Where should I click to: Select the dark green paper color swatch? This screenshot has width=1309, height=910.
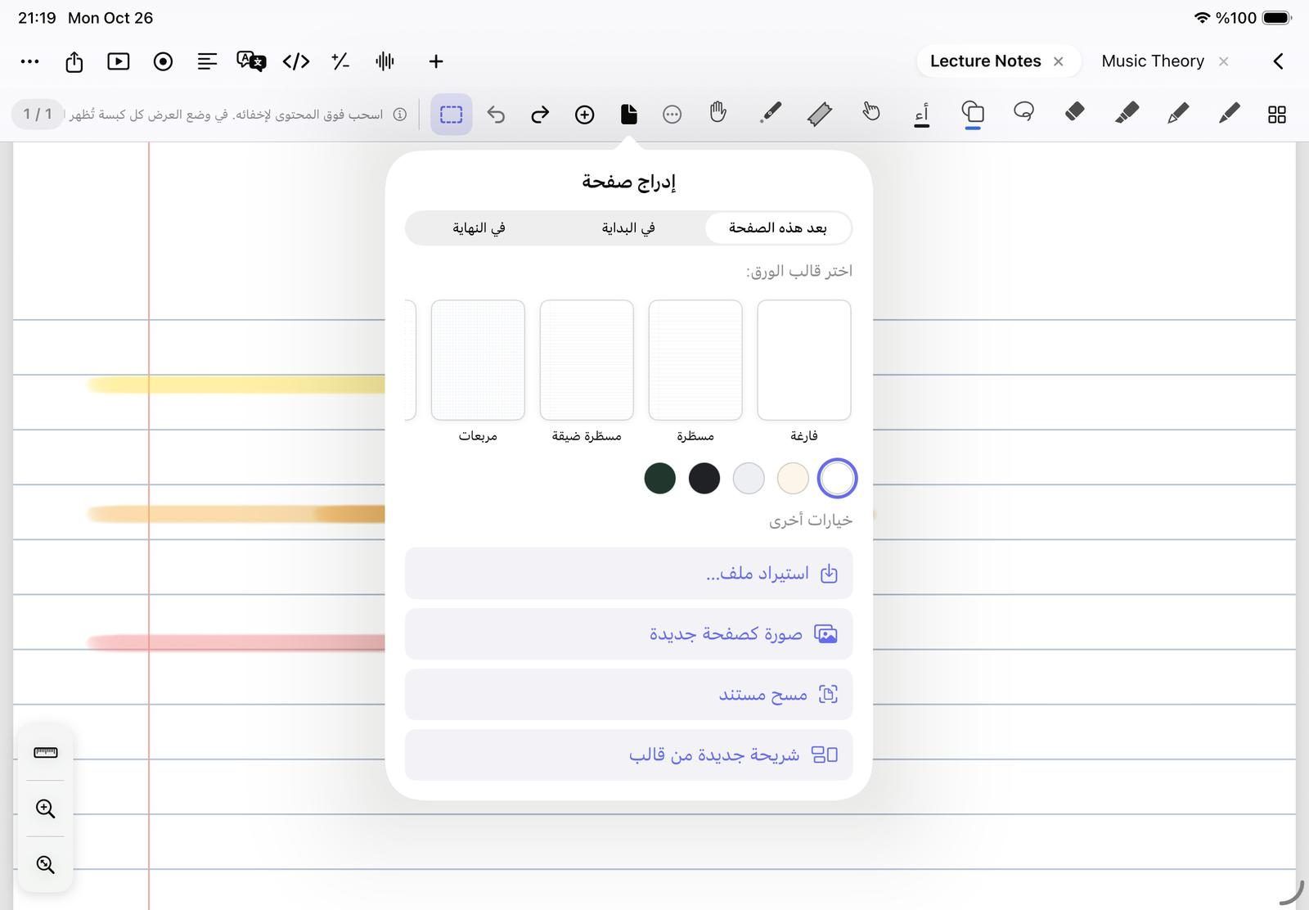click(660, 479)
